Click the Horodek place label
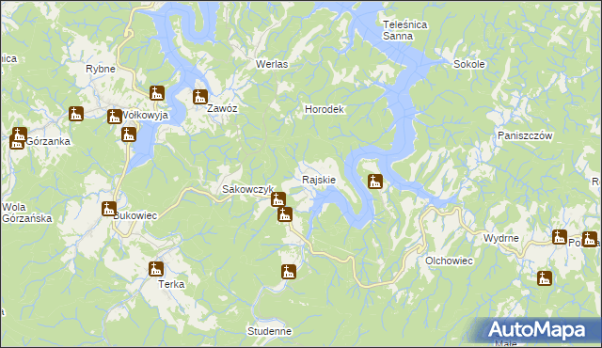The height and width of the screenshot is (348, 602). pyautogui.click(x=325, y=109)
